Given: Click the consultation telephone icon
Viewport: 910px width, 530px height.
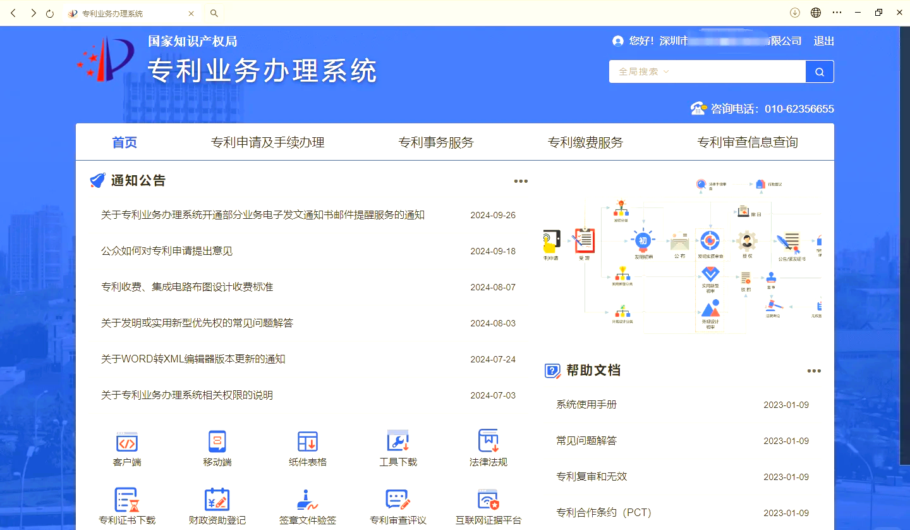Looking at the screenshot, I should (698, 108).
